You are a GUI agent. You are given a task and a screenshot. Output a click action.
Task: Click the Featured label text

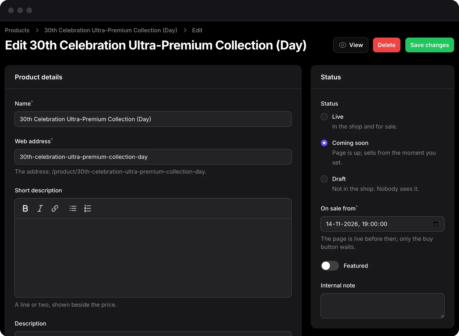pyautogui.click(x=356, y=266)
